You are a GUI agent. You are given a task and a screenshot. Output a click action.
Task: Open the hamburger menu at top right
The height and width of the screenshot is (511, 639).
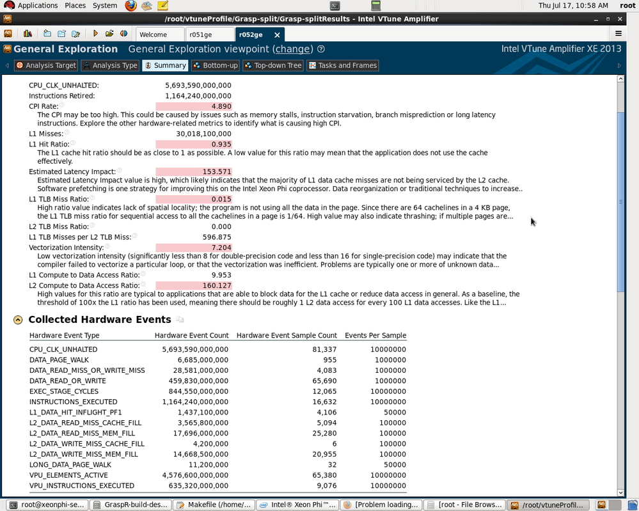[x=619, y=33]
